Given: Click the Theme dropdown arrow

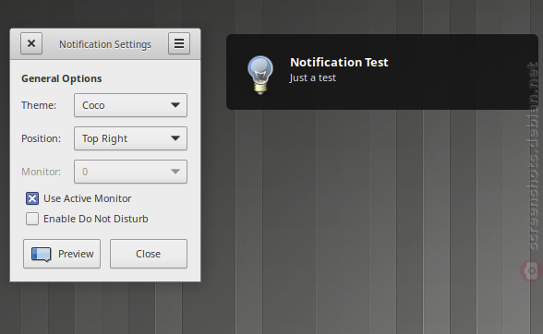Looking at the screenshot, I should click(175, 105).
